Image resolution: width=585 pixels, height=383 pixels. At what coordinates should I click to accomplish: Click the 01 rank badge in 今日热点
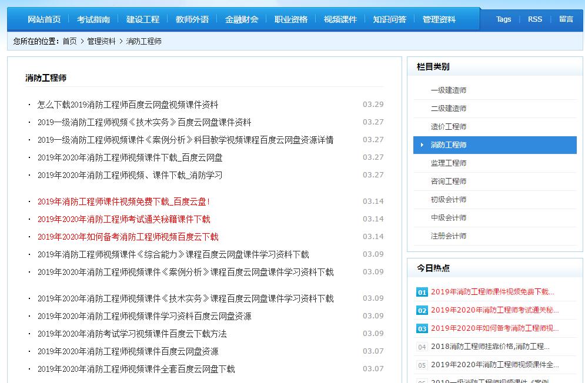tap(422, 293)
